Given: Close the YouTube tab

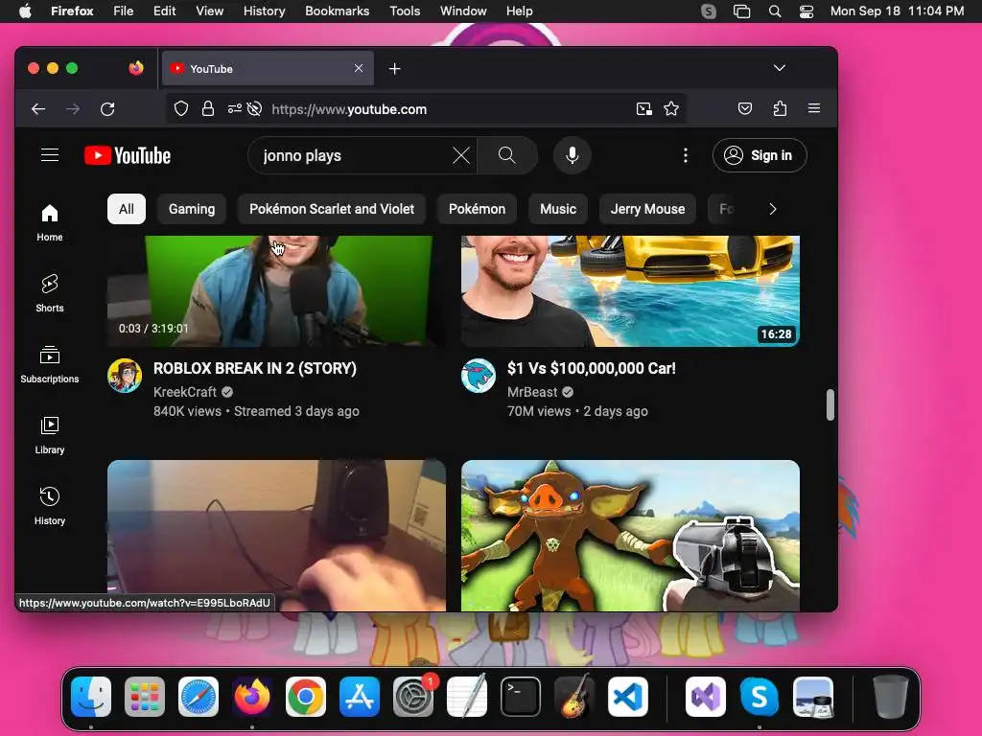Looking at the screenshot, I should tap(359, 68).
